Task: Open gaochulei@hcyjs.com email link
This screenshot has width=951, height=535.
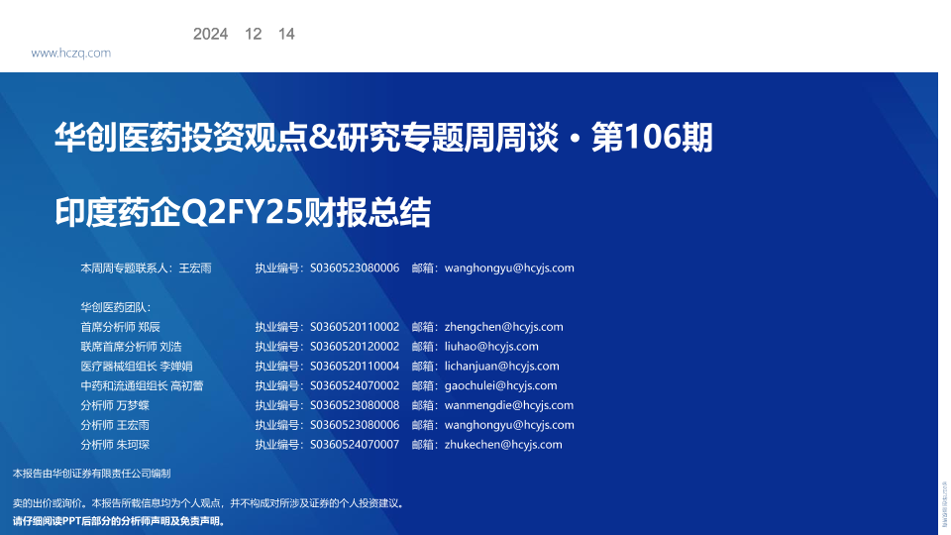Action: pyautogui.click(x=500, y=385)
